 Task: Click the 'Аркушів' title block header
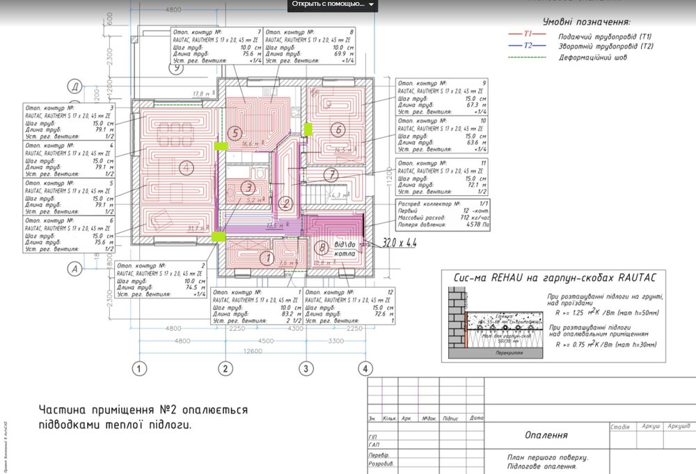pos(679,426)
